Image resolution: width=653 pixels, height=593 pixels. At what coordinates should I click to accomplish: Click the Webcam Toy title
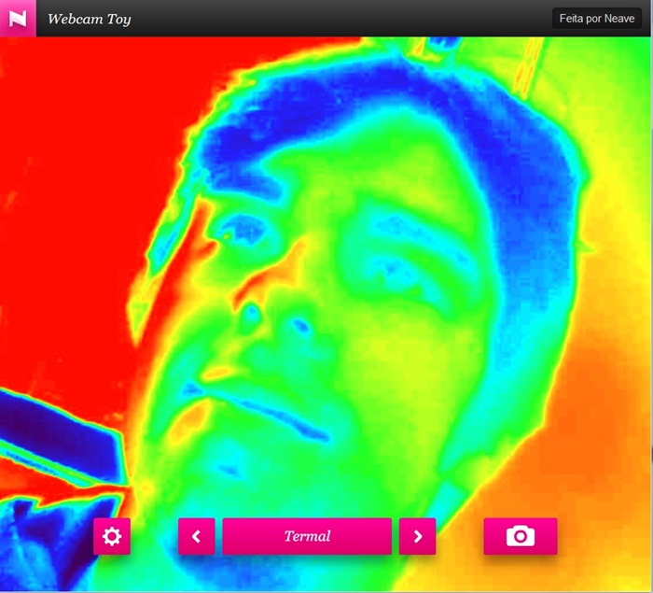click(90, 19)
